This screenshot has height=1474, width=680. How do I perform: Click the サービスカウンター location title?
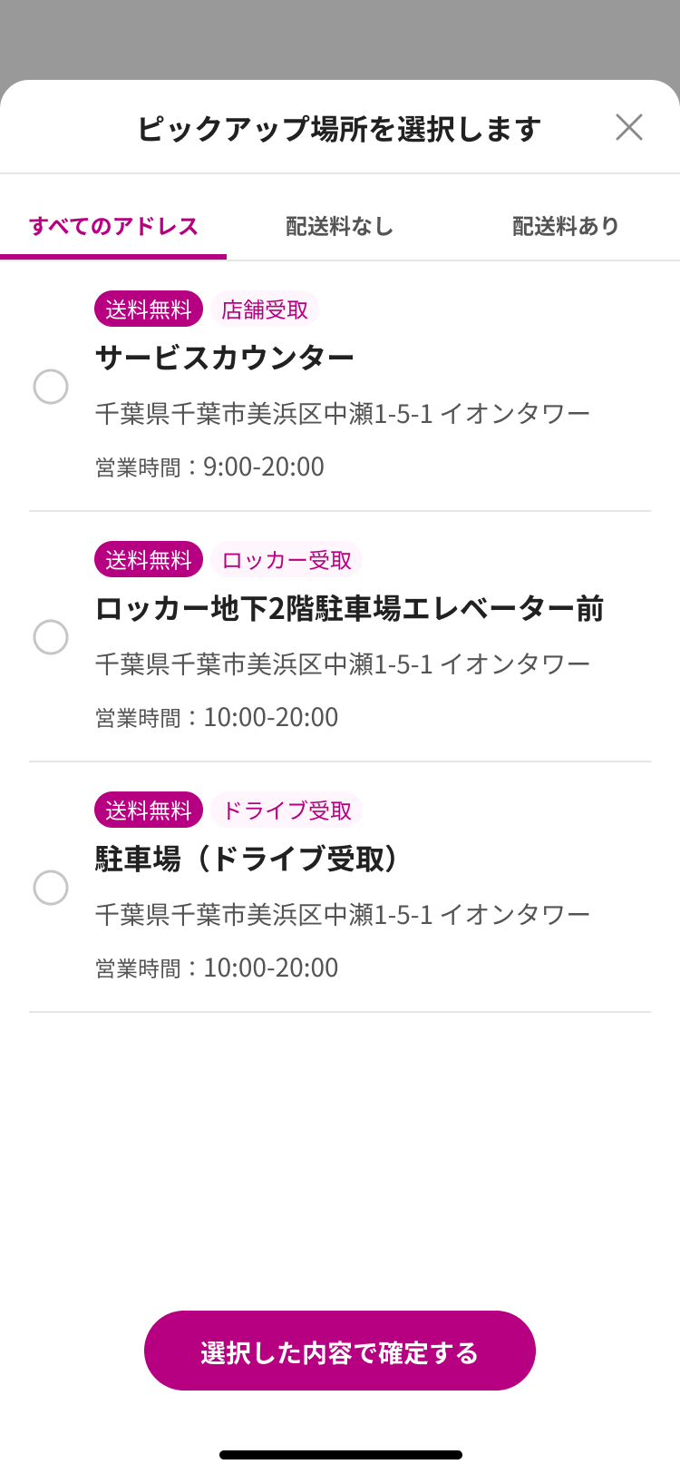coord(225,359)
